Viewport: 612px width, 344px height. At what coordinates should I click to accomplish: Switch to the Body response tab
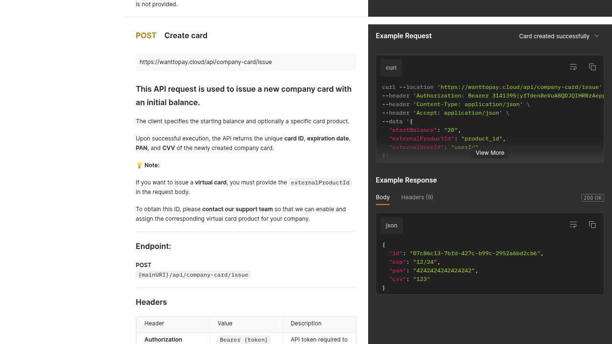[x=382, y=197]
